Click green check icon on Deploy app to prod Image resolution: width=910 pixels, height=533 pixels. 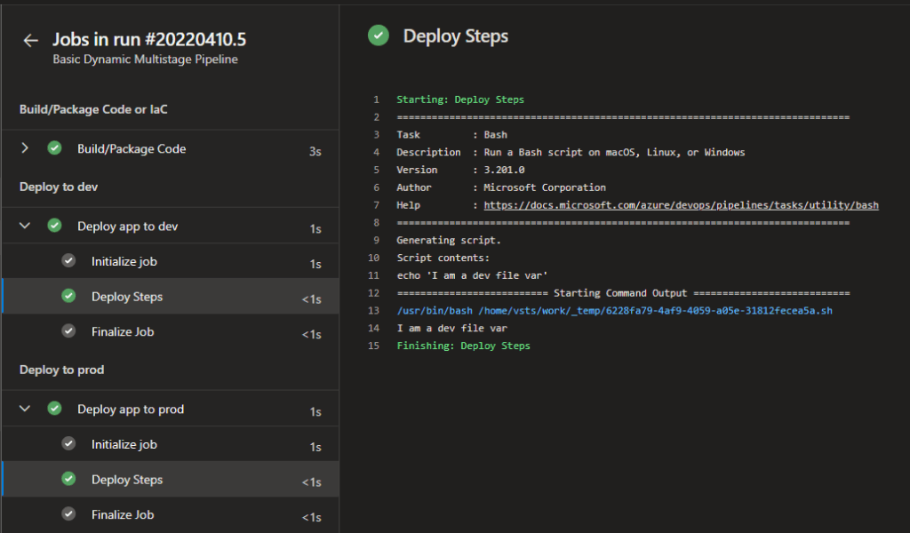pyautogui.click(x=54, y=410)
